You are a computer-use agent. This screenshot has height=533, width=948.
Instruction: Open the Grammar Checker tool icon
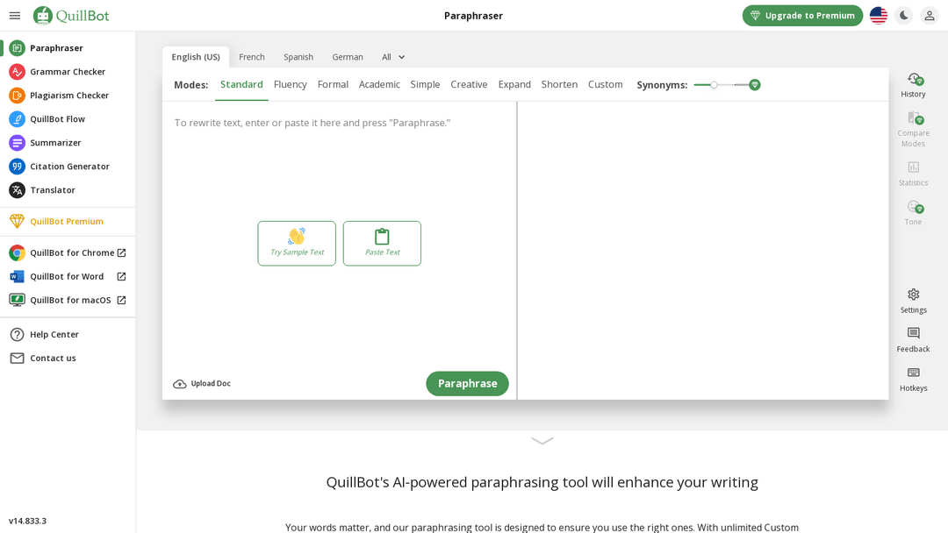pyautogui.click(x=17, y=72)
